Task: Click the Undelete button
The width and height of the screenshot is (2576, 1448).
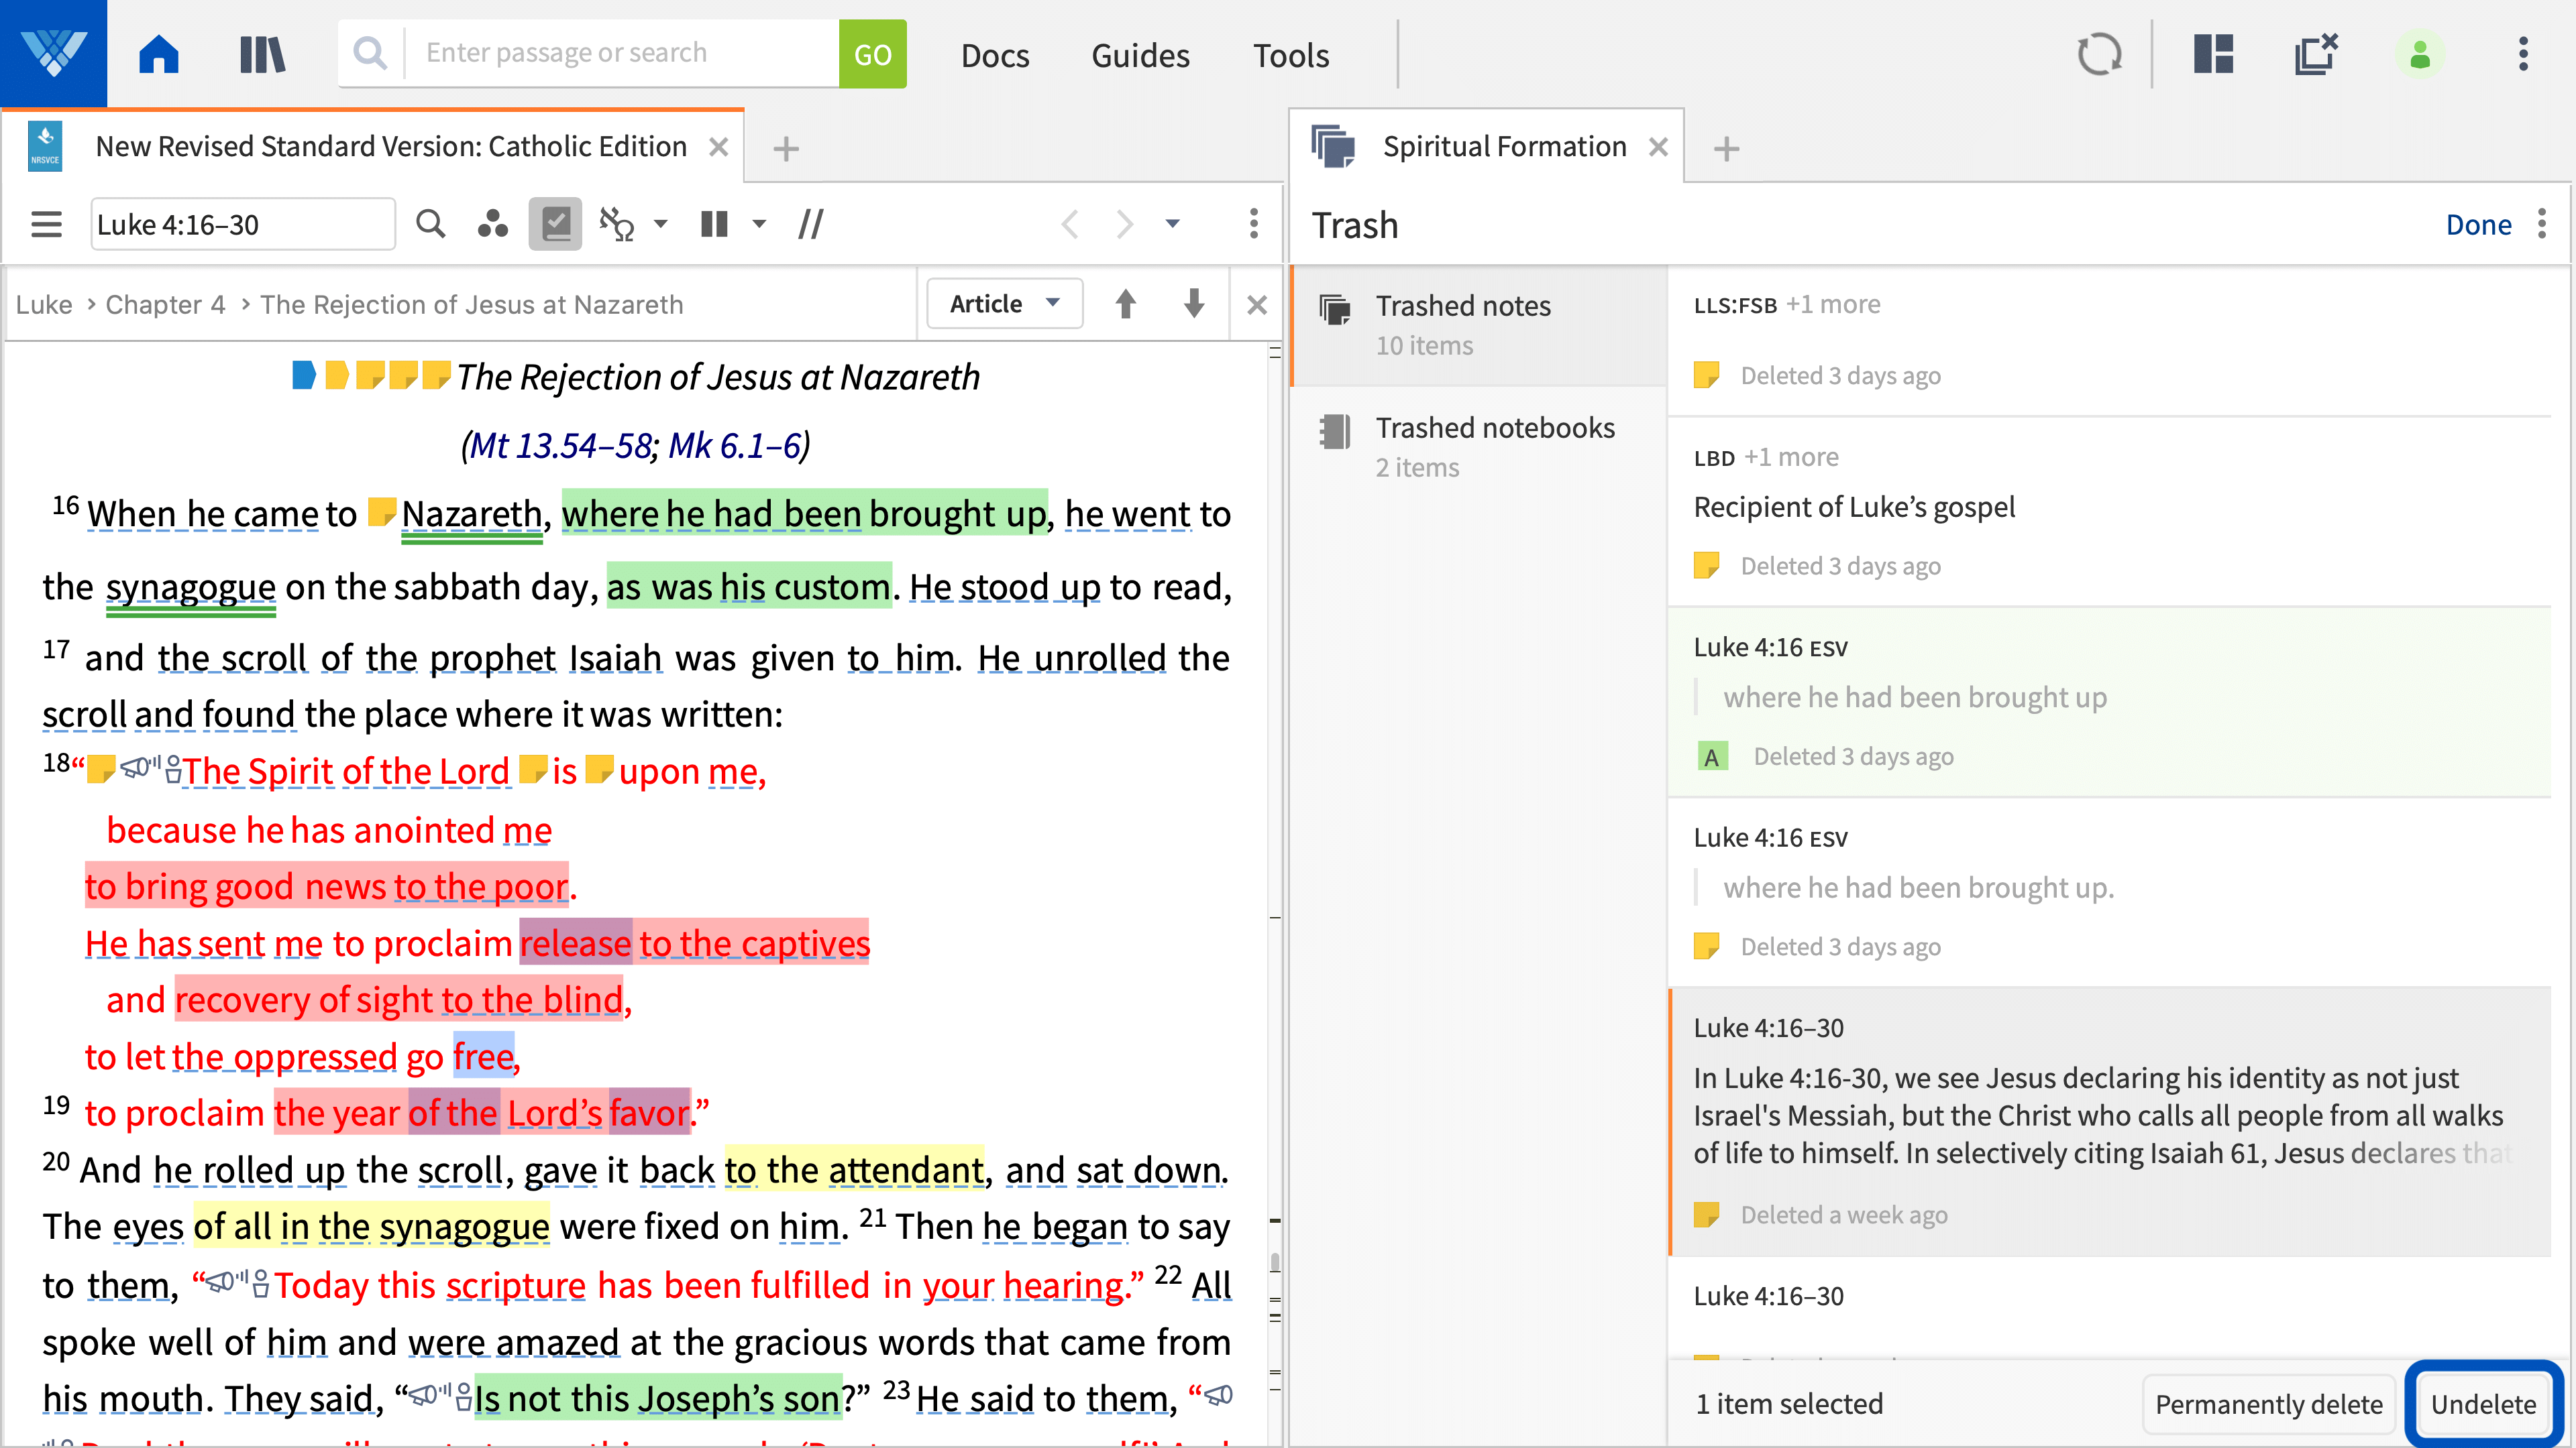Action: pyautogui.click(x=2483, y=1404)
